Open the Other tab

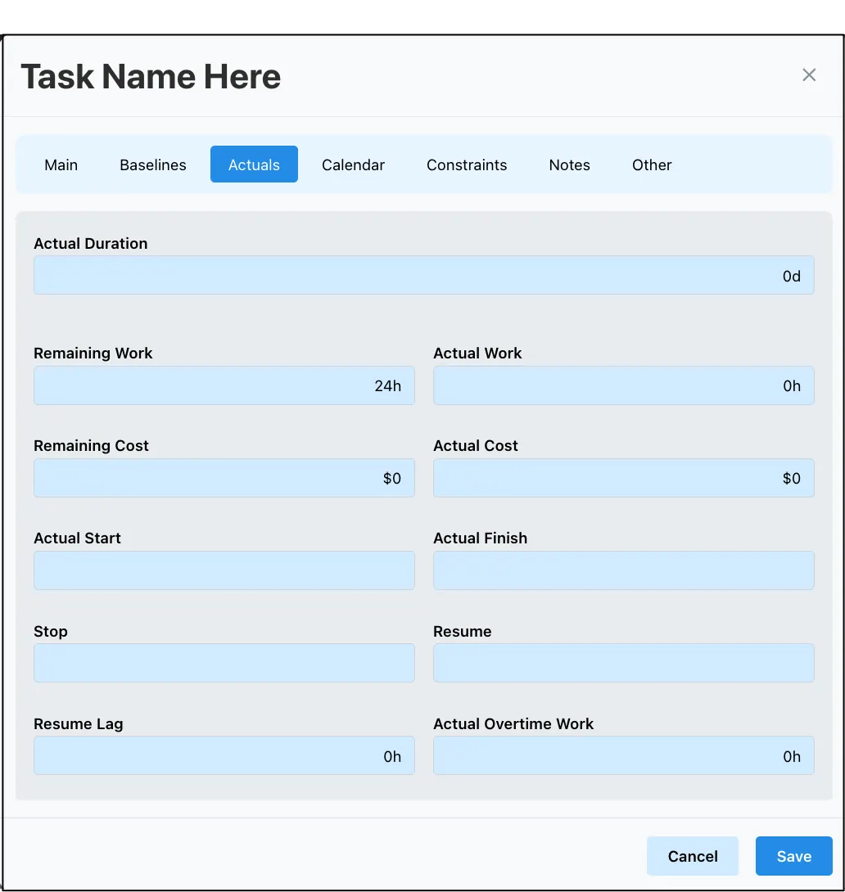652,164
